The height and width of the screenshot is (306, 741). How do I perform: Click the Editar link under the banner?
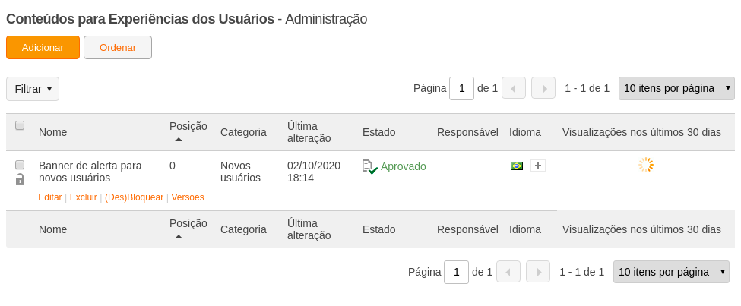point(50,197)
